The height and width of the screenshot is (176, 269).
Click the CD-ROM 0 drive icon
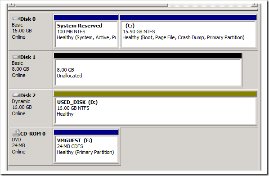tap(16, 133)
